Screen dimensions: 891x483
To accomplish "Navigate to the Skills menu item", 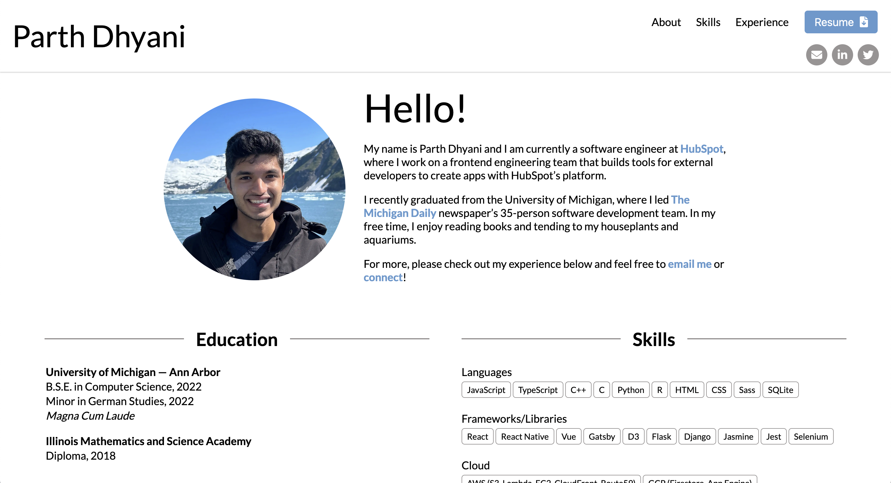I will pyautogui.click(x=708, y=22).
